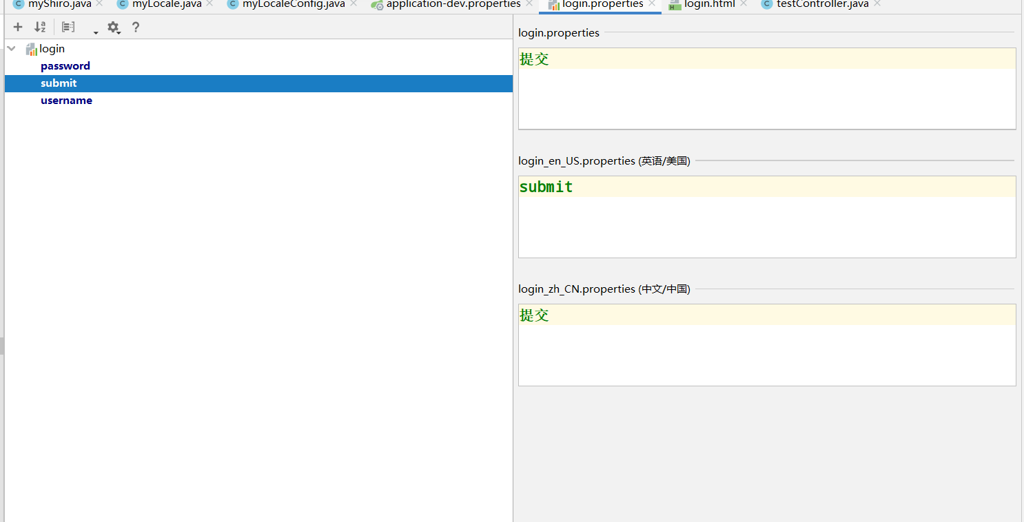Close the login.html tab
1024x522 pixels.
point(744,3)
